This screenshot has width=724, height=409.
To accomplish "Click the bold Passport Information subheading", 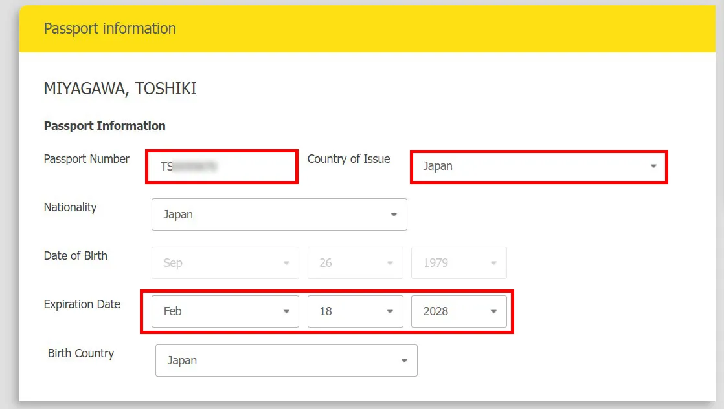I will [x=104, y=126].
